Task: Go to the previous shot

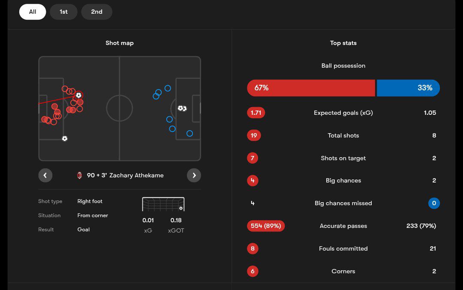Action: click(45, 175)
